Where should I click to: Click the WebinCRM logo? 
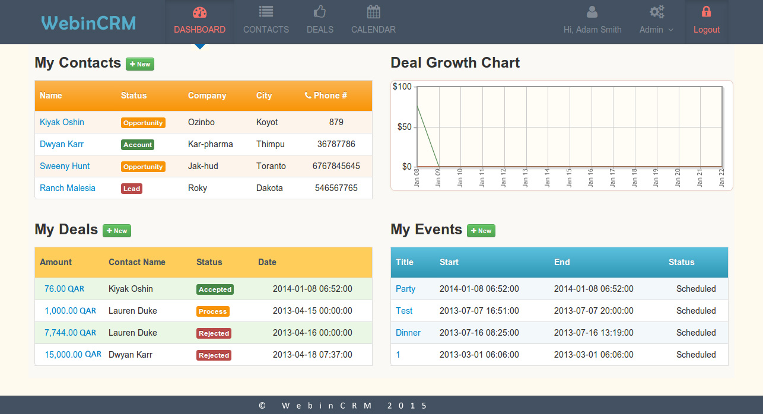pos(88,23)
